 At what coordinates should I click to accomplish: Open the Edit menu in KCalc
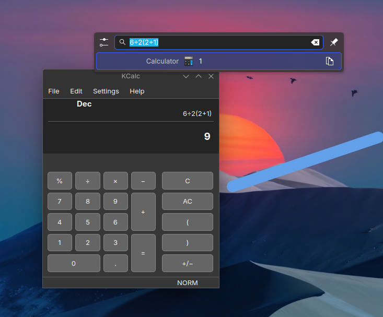76,91
